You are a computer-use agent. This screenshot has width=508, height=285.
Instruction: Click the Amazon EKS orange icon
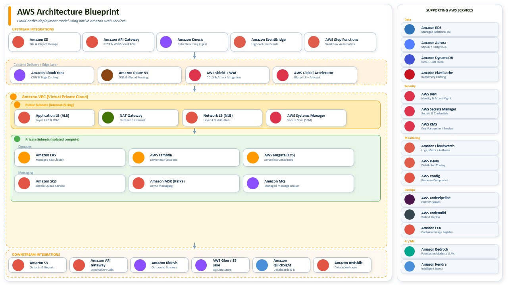24,158
